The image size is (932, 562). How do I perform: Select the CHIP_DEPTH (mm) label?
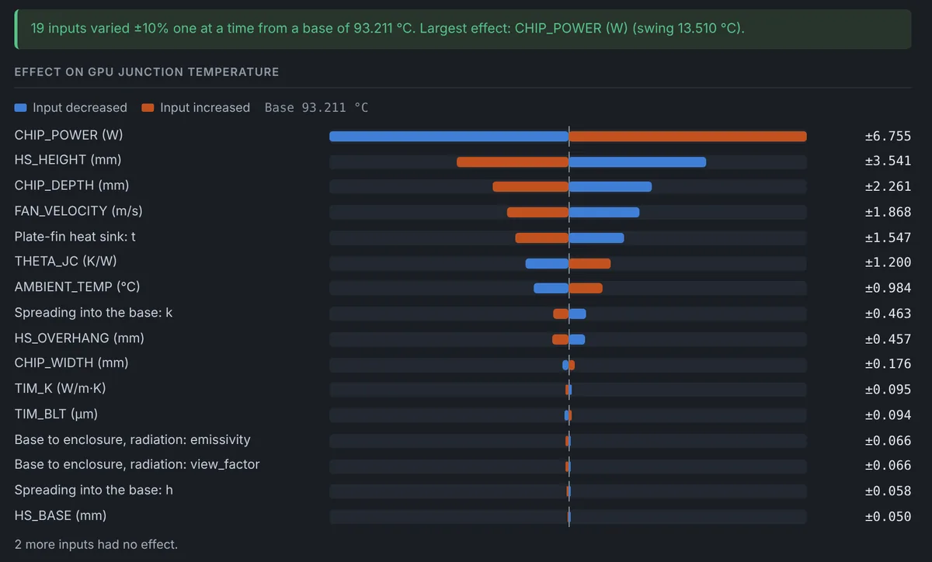point(71,186)
